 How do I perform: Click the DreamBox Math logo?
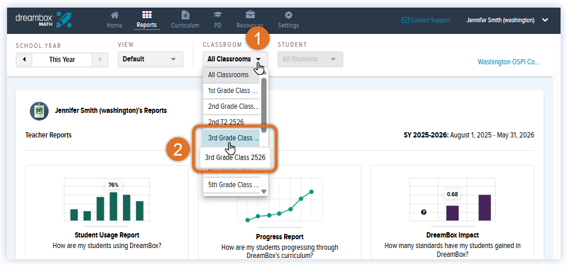(43, 20)
